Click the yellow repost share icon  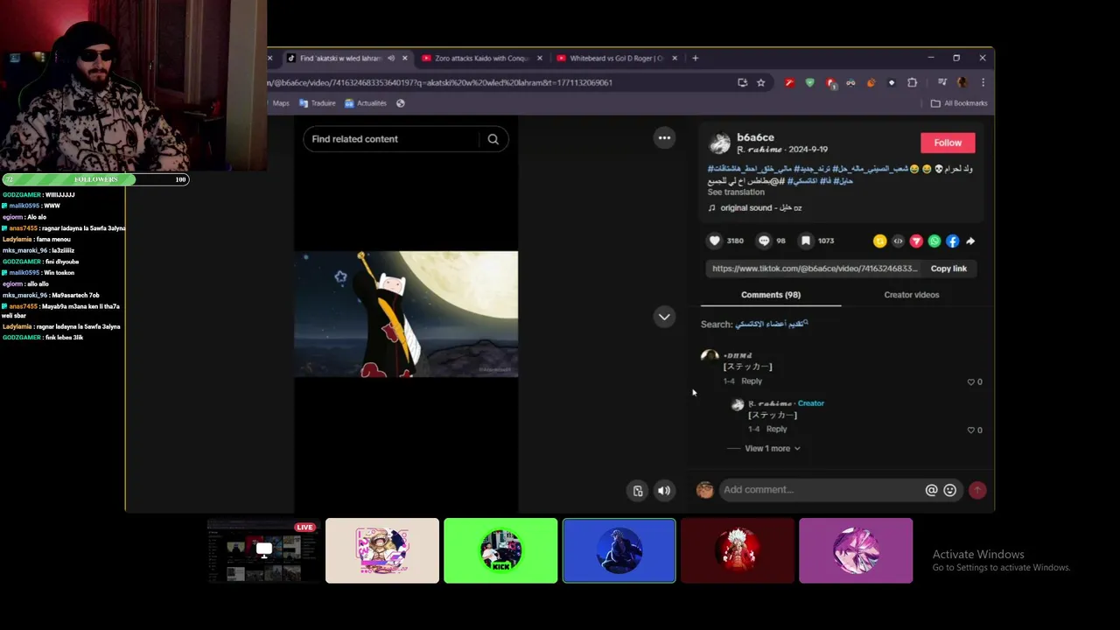tap(879, 241)
